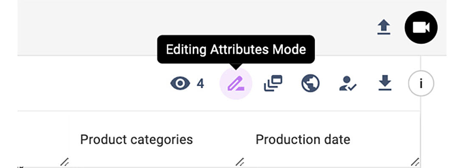Image resolution: width=475 pixels, height=168 pixels.
Task: Click resize handle right of Production date
Action: pyautogui.click(x=415, y=162)
